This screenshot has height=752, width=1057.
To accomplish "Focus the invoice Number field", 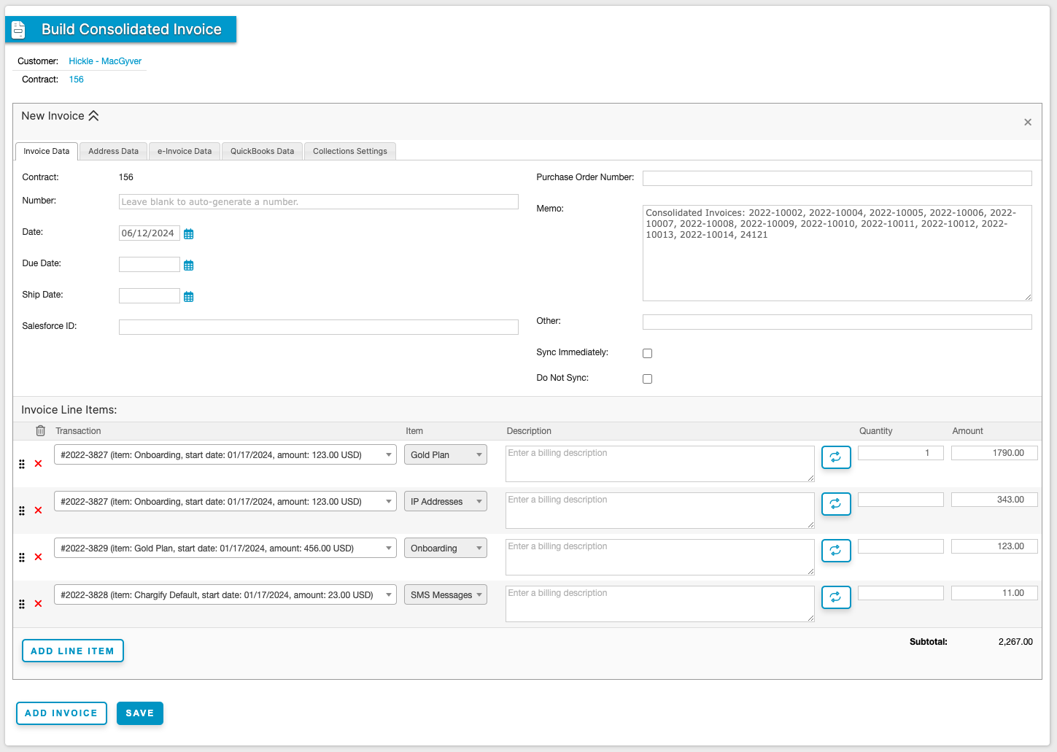I will click(x=319, y=202).
